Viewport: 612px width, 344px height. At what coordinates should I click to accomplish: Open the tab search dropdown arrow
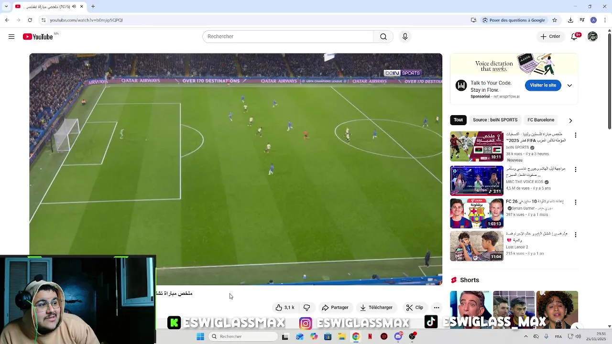(x=6, y=7)
